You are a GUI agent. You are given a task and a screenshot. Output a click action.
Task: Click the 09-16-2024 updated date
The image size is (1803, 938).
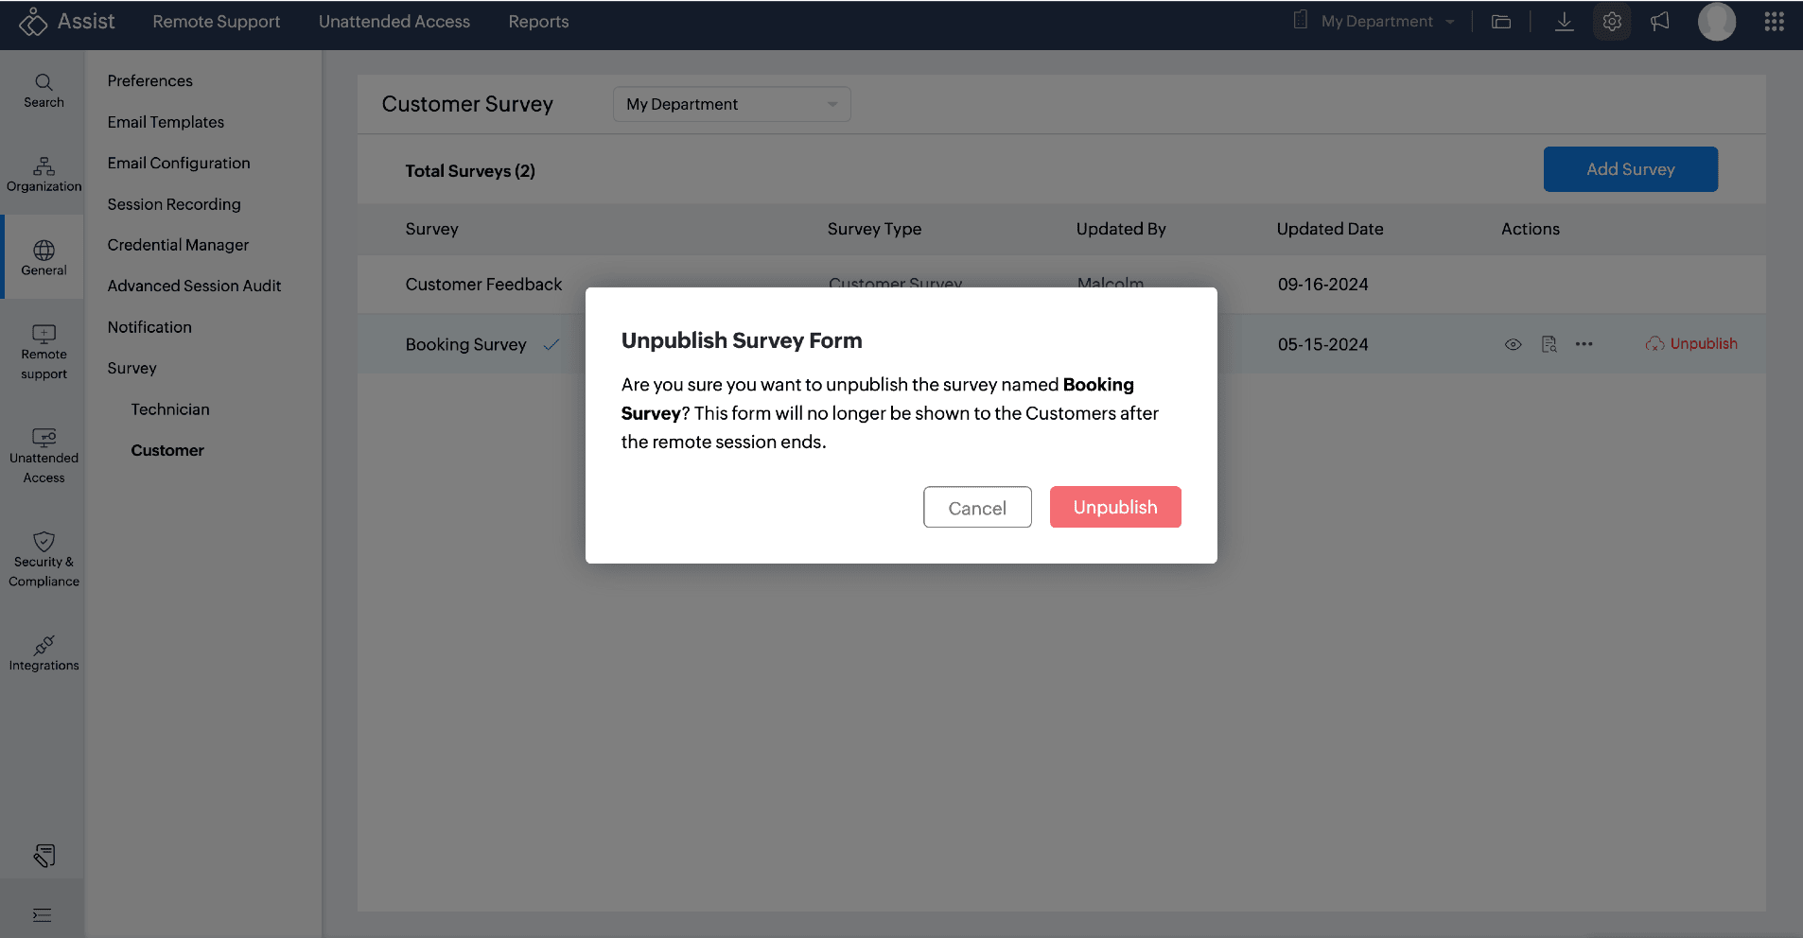(1323, 285)
